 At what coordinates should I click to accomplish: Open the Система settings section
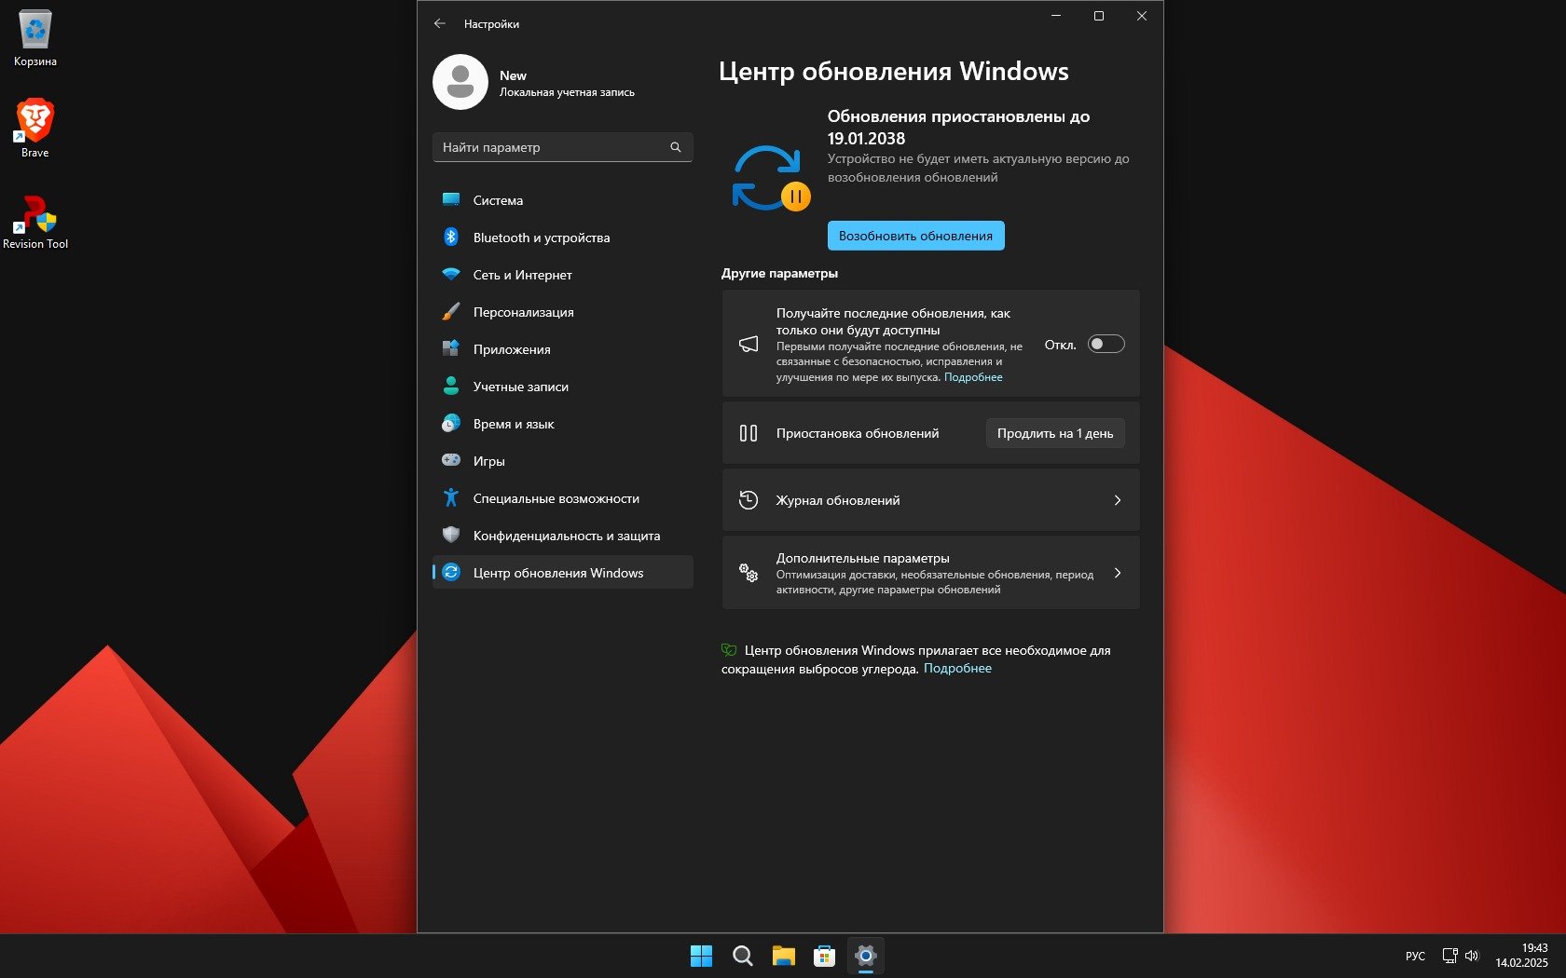coord(563,199)
